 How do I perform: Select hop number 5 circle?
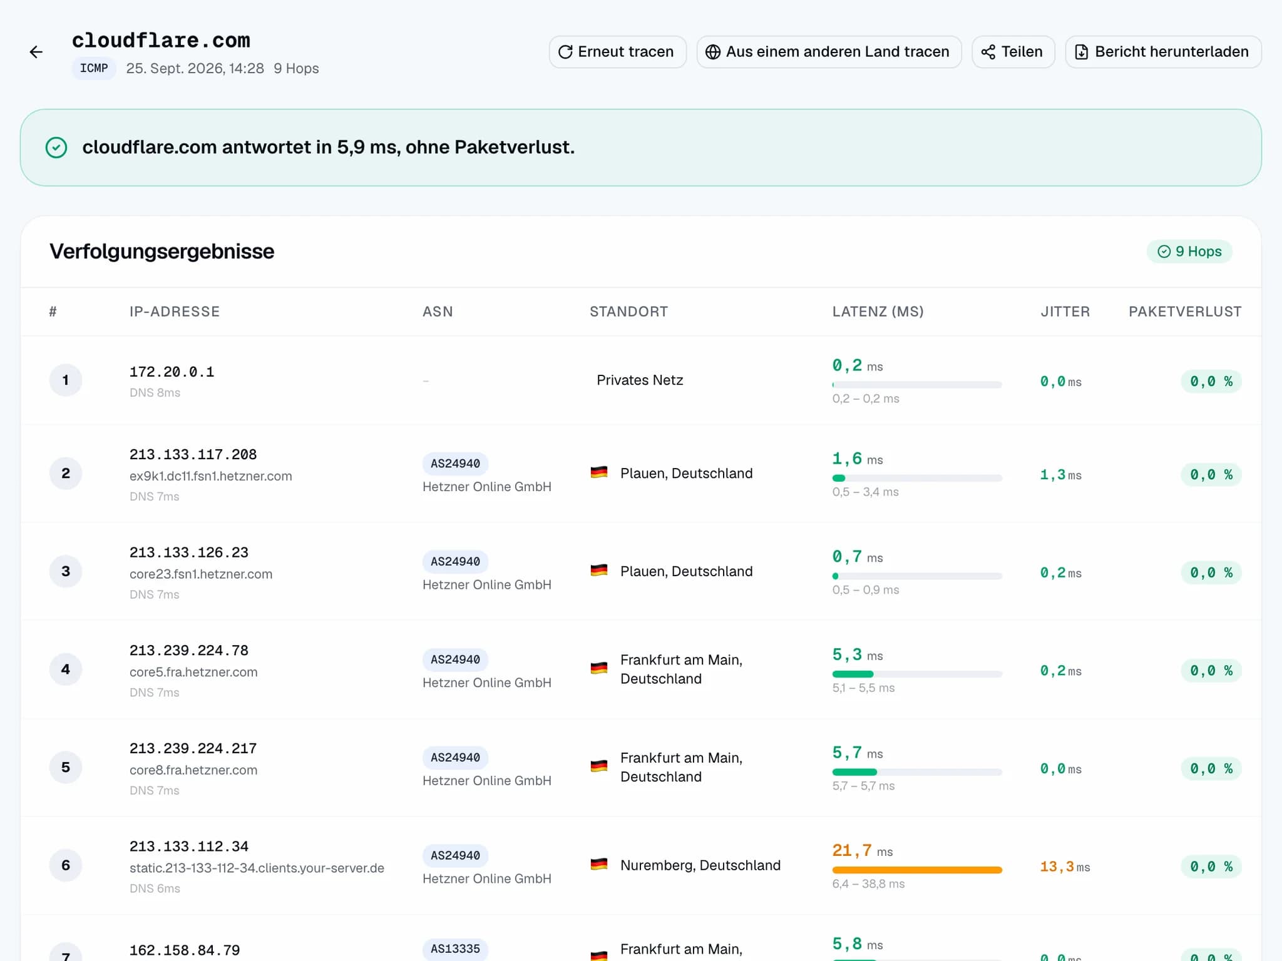coord(66,767)
